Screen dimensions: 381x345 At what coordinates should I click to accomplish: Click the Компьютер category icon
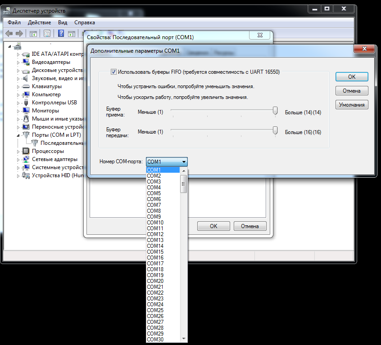(x=26, y=94)
